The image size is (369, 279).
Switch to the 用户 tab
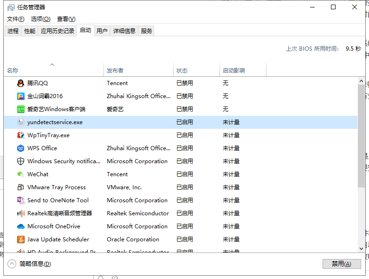pos(102,31)
